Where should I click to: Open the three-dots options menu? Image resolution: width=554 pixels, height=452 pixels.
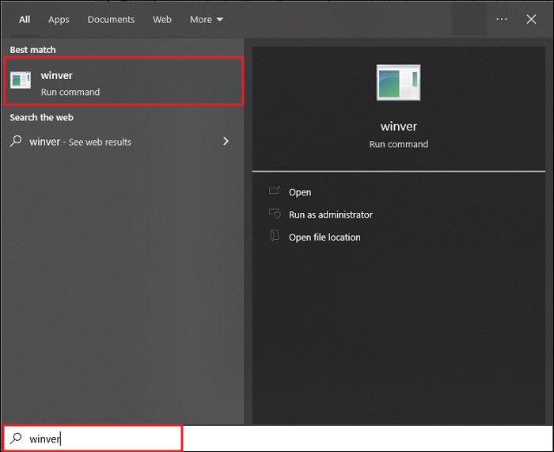[501, 19]
